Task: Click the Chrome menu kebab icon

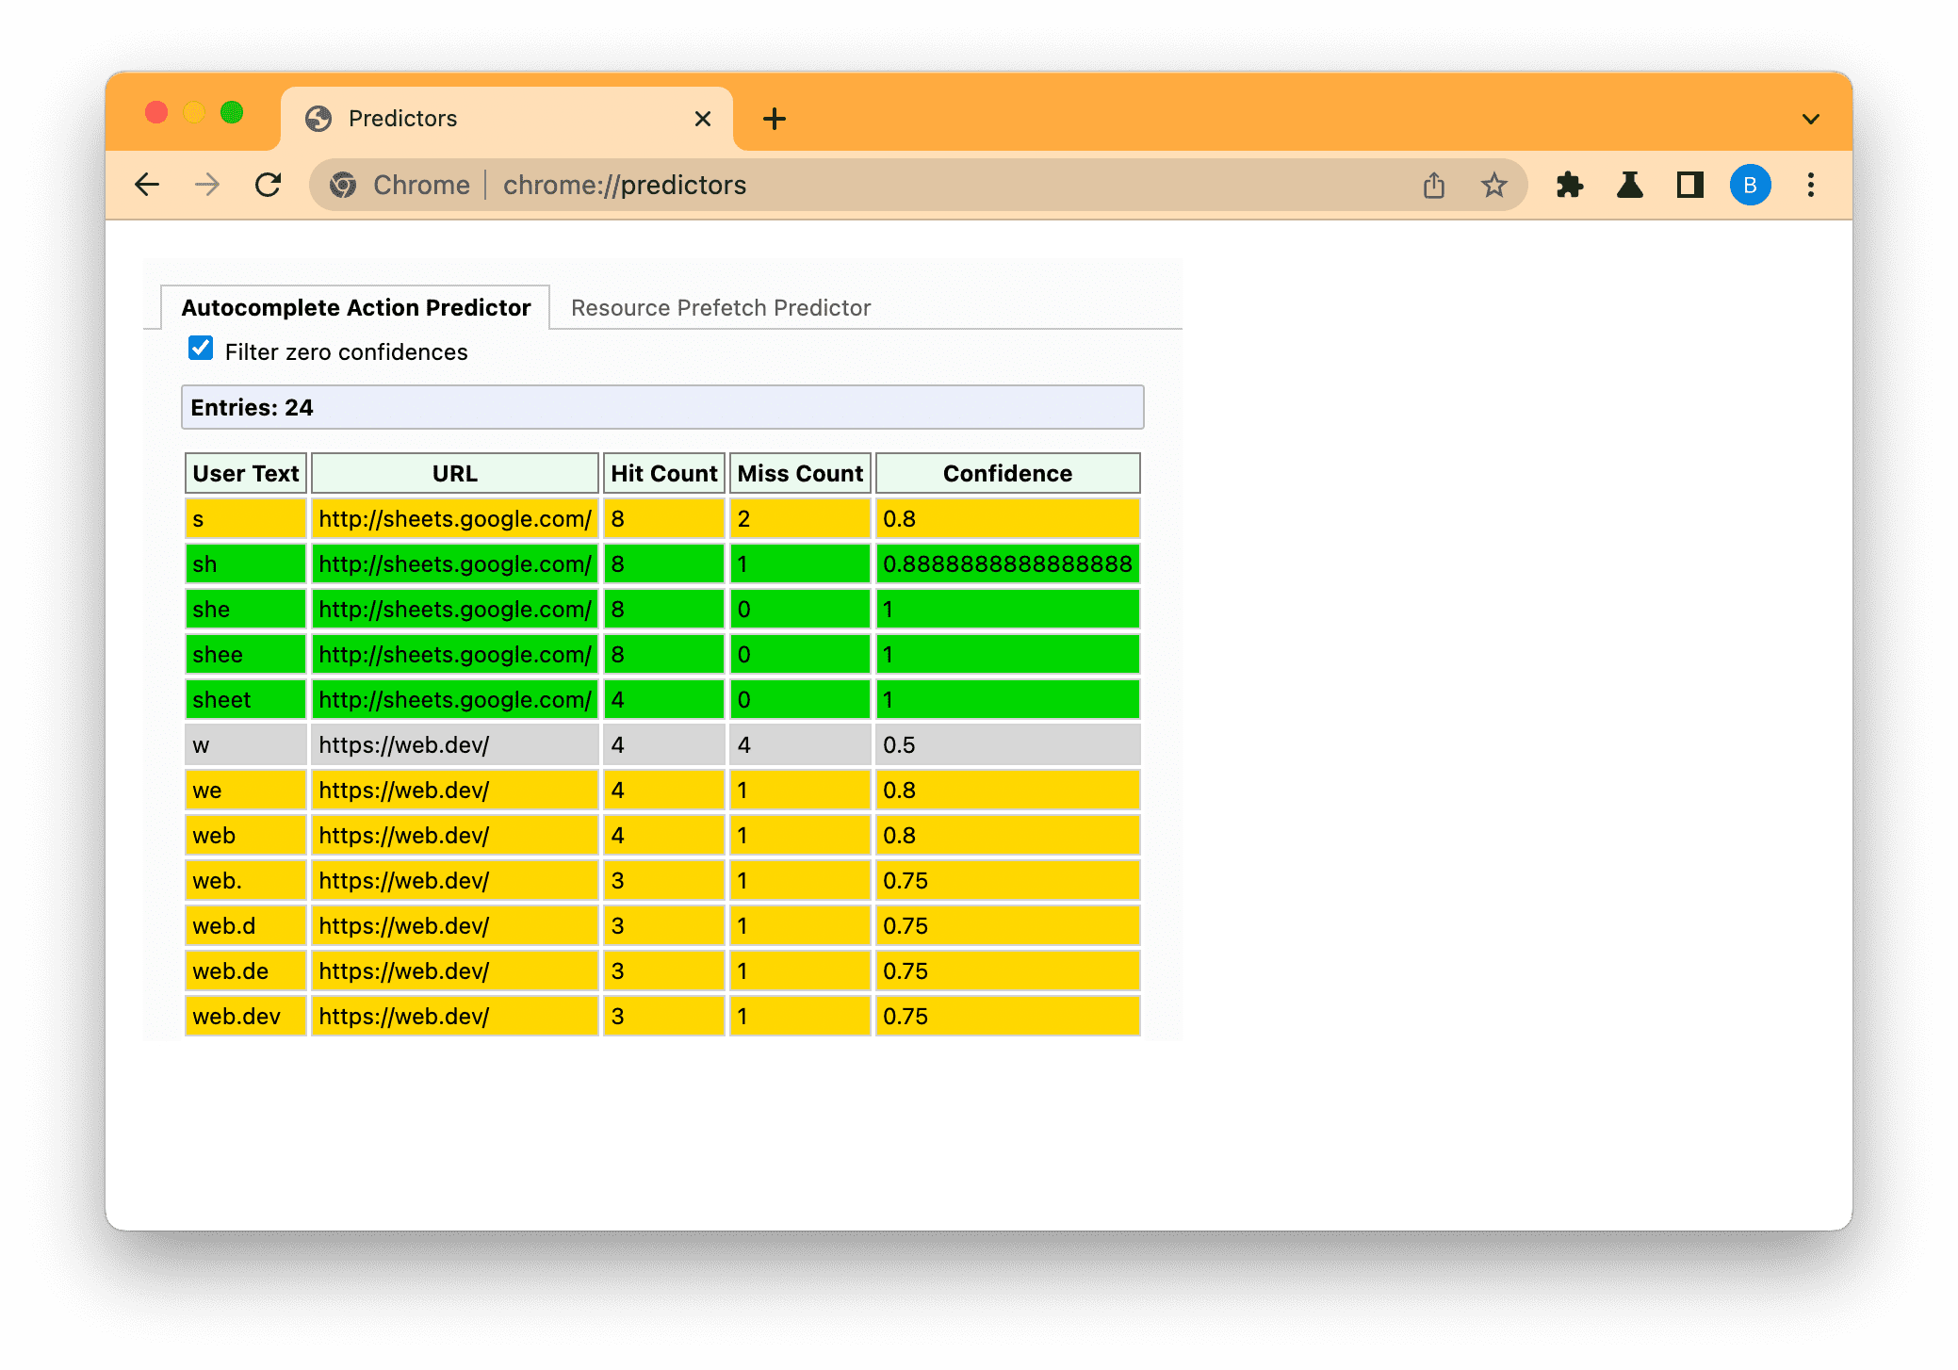Action: (1811, 186)
